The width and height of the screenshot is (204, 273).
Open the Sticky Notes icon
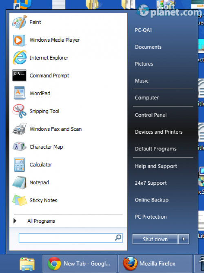click(20, 200)
